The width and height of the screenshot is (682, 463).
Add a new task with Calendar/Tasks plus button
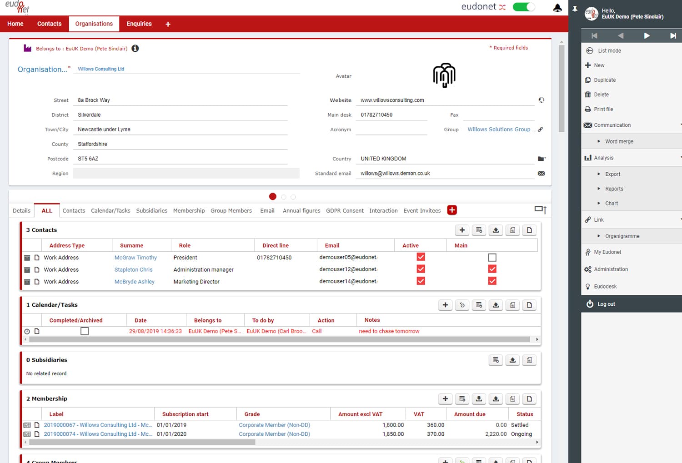[x=445, y=305]
